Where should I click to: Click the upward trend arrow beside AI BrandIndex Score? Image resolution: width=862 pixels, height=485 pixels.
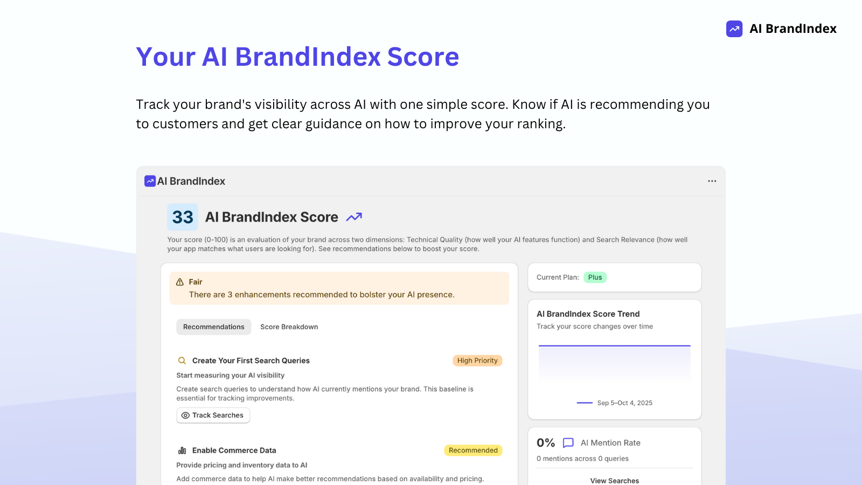click(354, 217)
